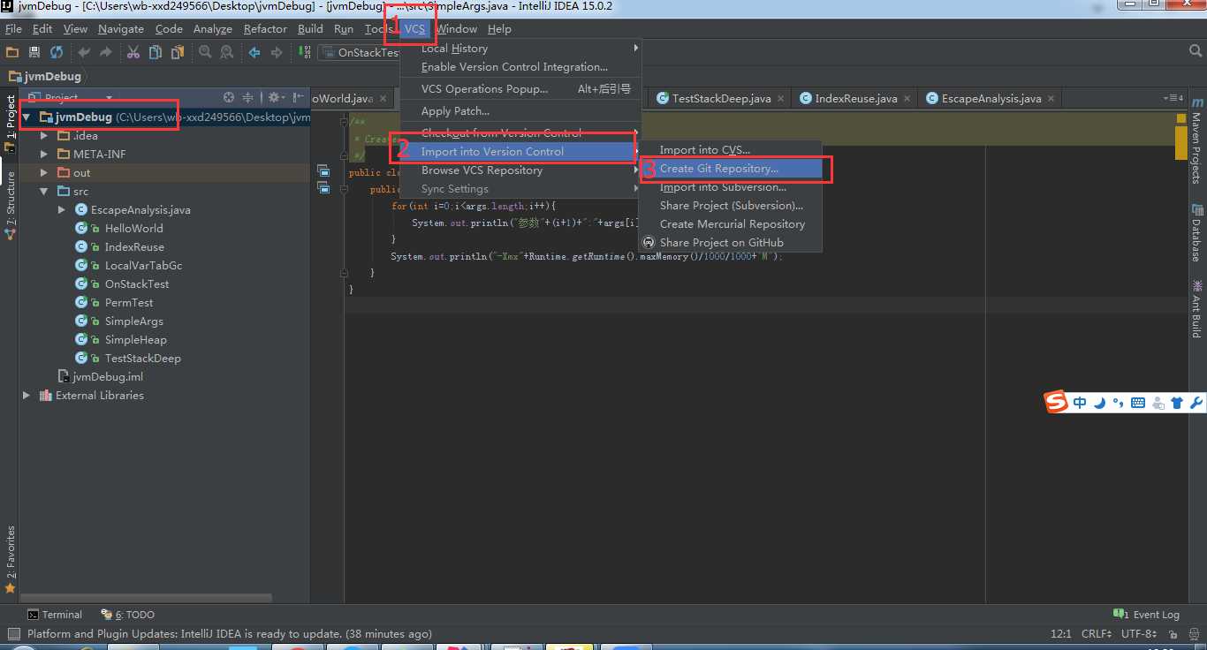
Task: Click the Undo arrow in toolbar
Action: click(84, 53)
